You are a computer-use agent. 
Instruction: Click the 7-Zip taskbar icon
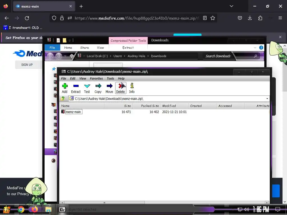(x=62, y=209)
